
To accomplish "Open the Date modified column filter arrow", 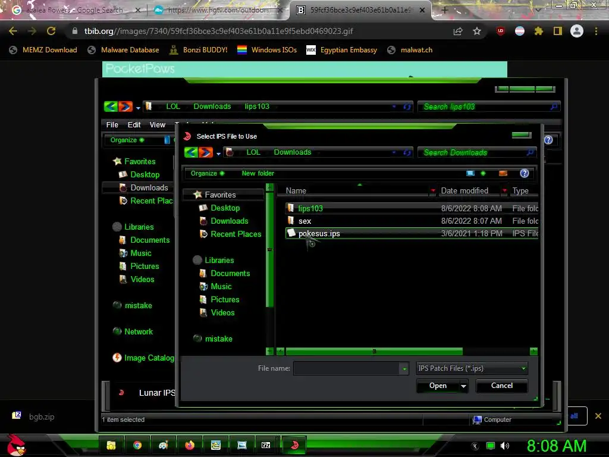I will (504, 191).
